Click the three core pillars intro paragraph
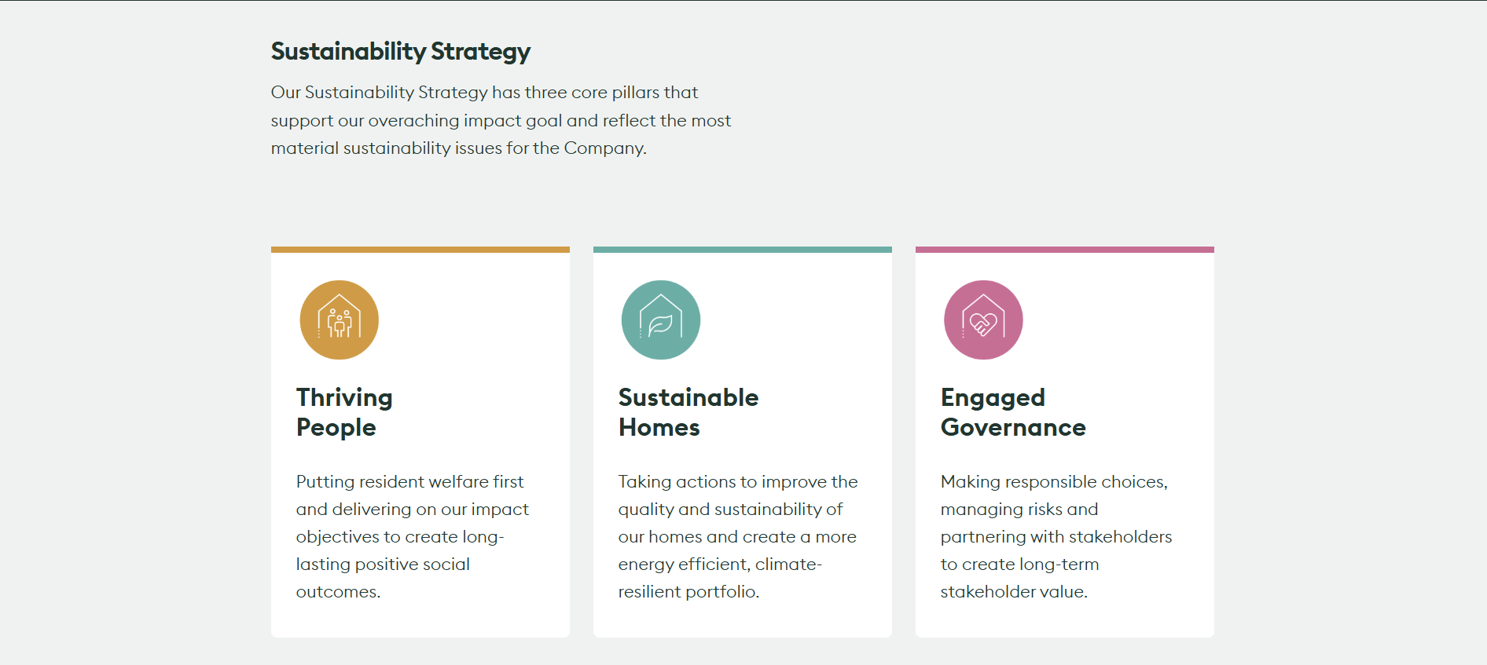1487x665 pixels. click(x=501, y=120)
